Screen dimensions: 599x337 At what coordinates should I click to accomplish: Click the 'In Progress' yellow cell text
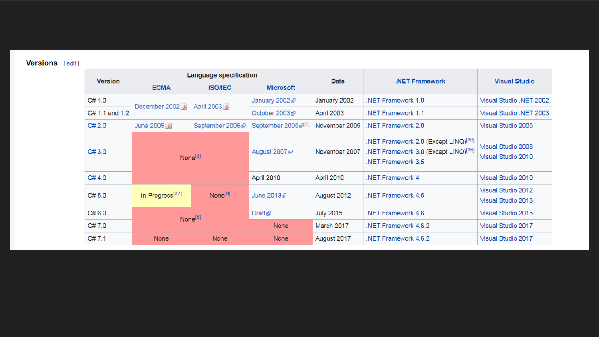point(157,196)
